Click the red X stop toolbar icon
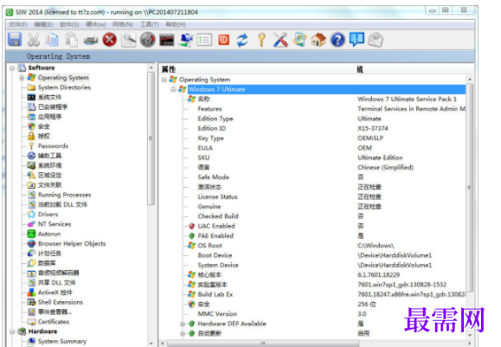 [110, 40]
